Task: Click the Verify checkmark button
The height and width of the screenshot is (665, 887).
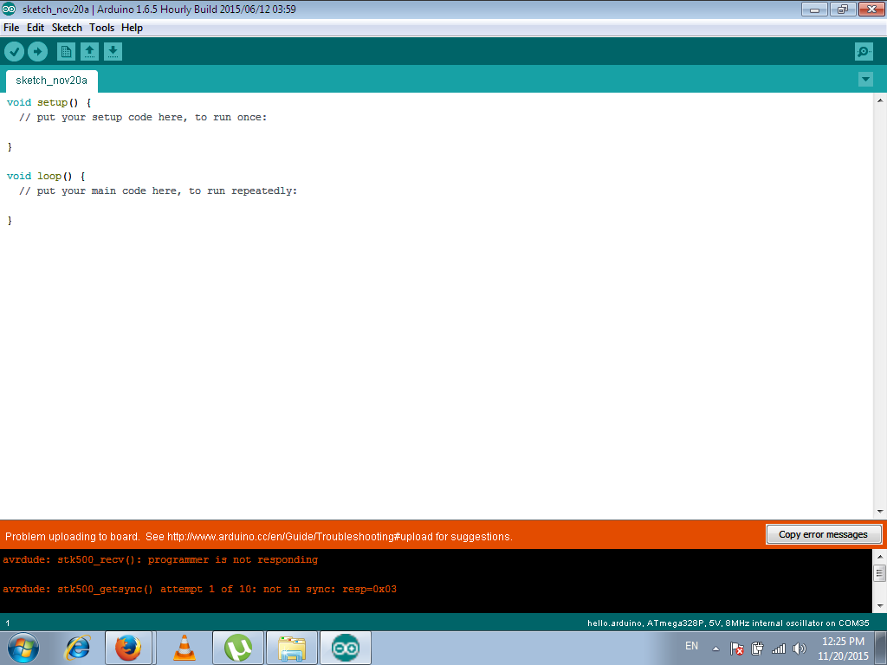Action: pyautogui.click(x=14, y=52)
